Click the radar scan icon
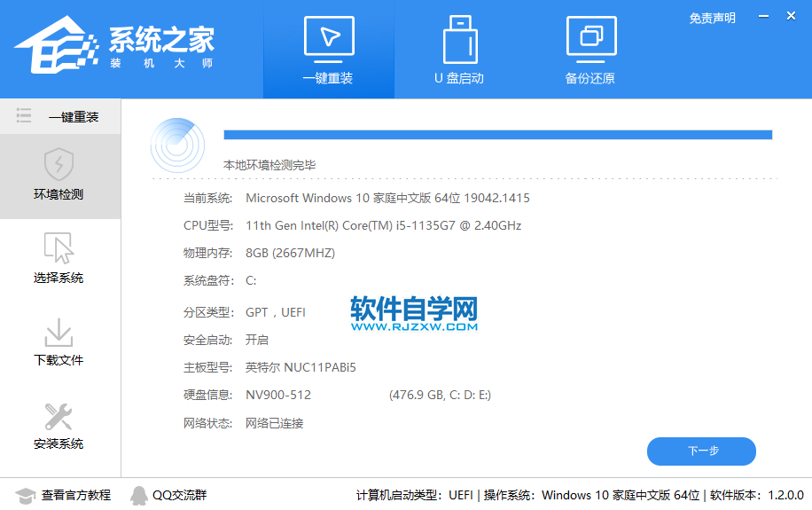The width and height of the screenshot is (812, 510). 177,145
